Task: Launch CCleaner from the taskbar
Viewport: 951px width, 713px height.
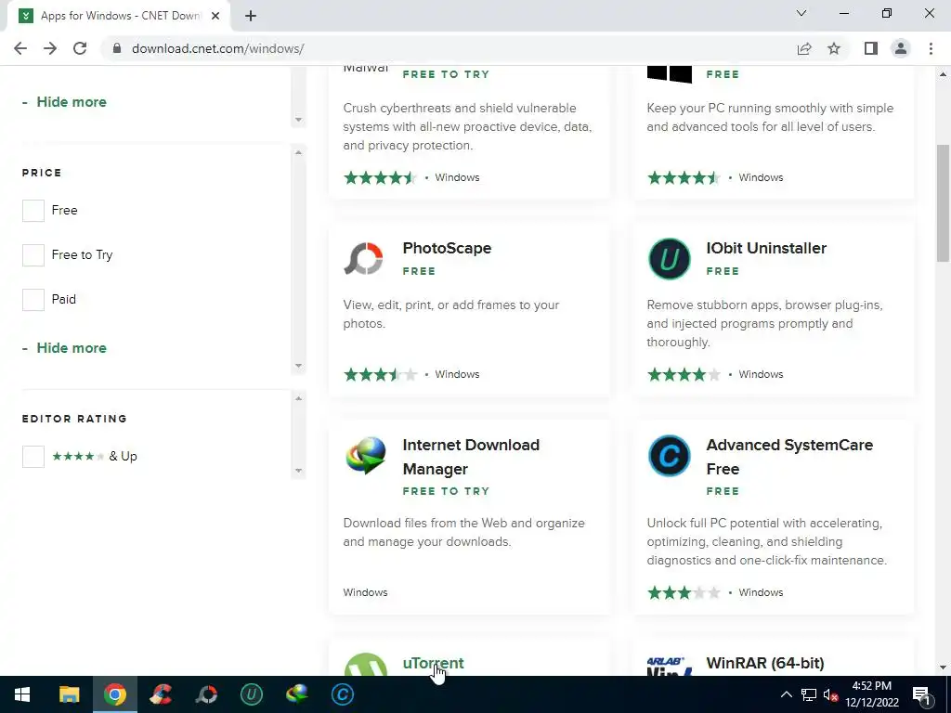Action: [x=161, y=694]
